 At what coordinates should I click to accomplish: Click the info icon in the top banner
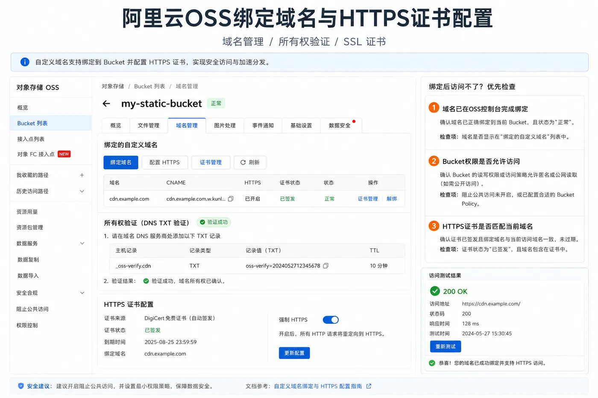point(25,62)
